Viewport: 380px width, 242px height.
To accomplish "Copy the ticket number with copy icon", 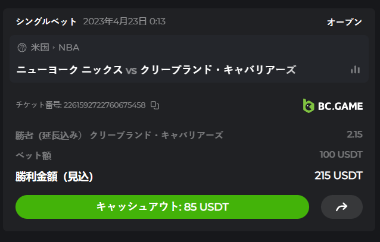I will (x=155, y=105).
